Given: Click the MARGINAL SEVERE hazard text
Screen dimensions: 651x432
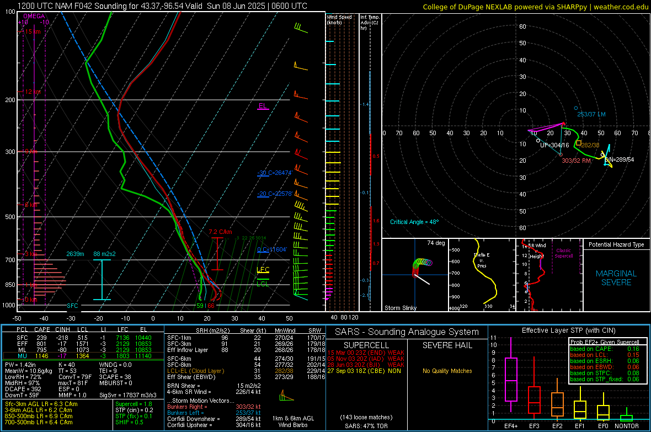Looking at the screenshot, I should click(616, 278).
